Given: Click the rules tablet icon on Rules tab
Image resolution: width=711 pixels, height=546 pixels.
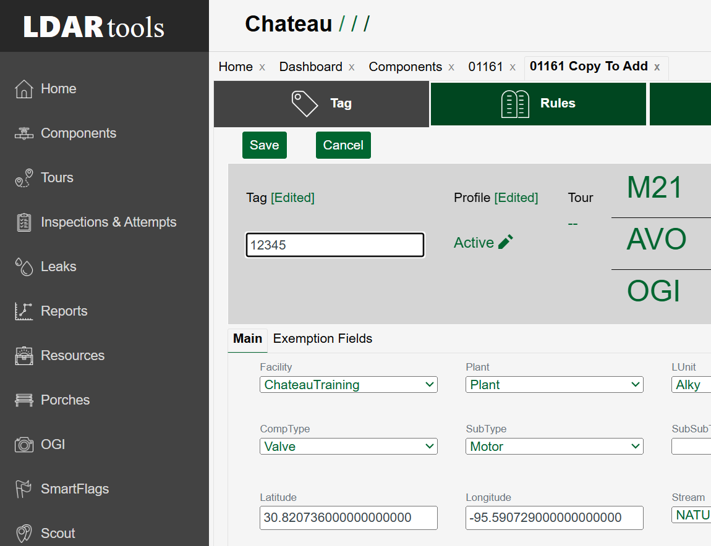Looking at the screenshot, I should click(514, 104).
